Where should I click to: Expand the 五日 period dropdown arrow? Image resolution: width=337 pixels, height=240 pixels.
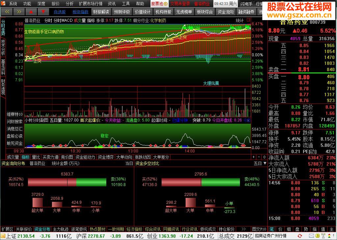(265, 163)
